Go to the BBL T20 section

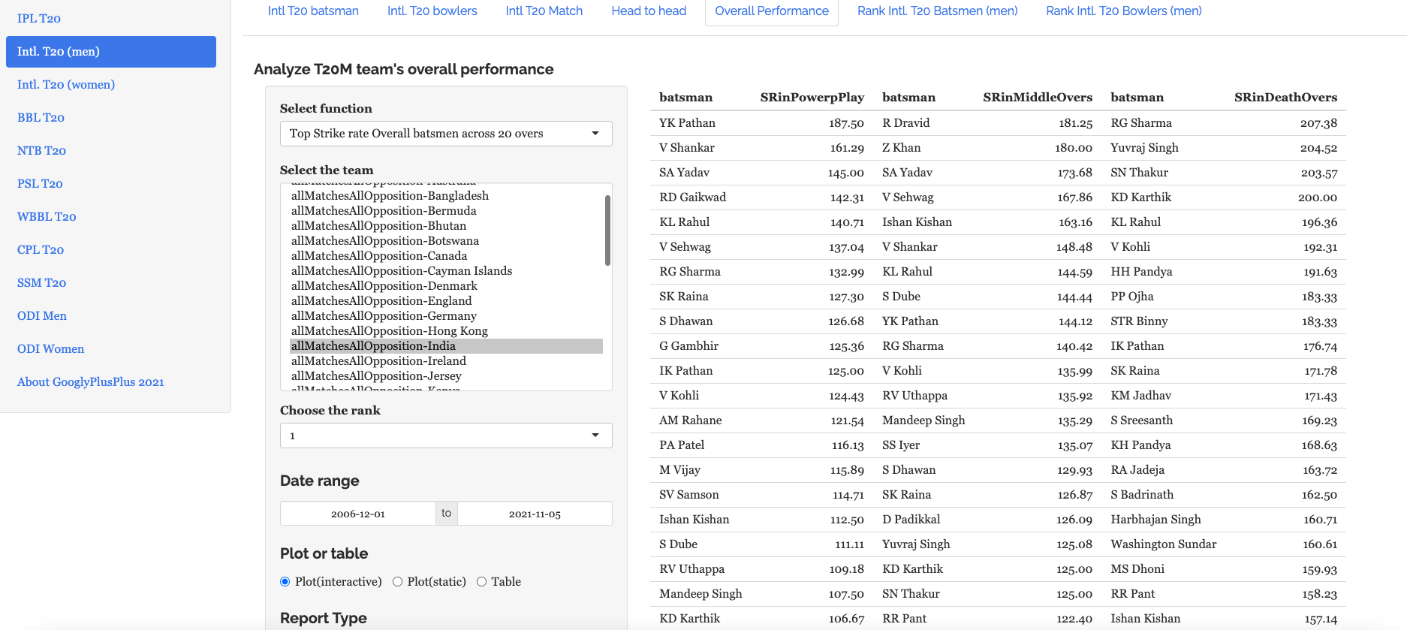[41, 118]
